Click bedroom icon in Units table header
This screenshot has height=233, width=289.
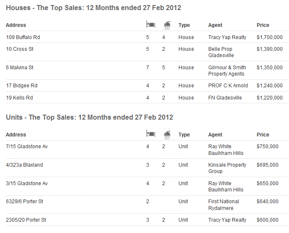(150, 134)
